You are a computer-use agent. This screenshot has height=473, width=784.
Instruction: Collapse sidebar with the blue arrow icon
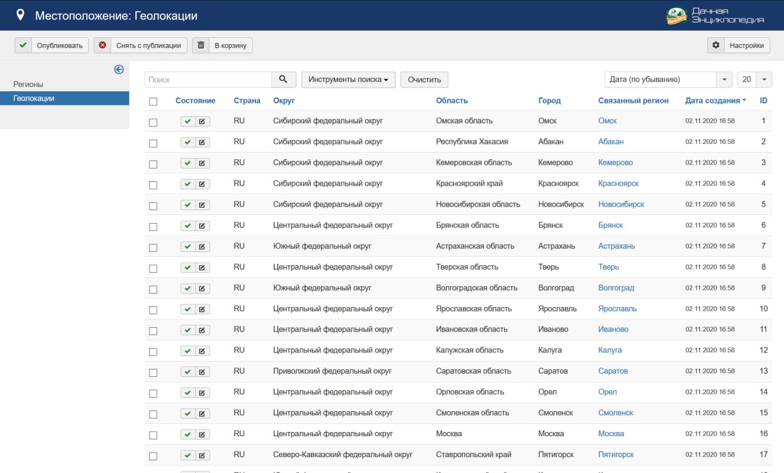click(119, 70)
